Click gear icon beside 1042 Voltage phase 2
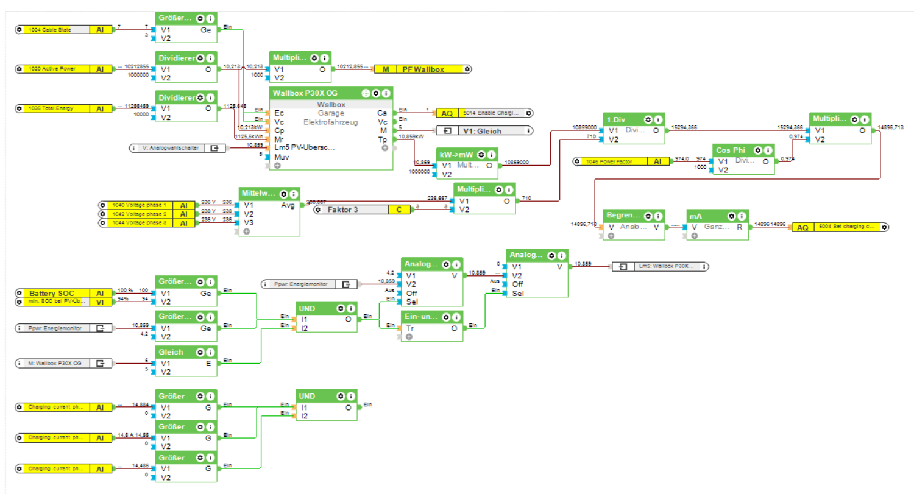The image size is (914, 494). click(102, 214)
